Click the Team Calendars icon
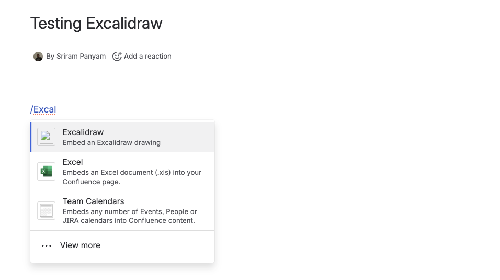This screenshot has width=500, height=280. (x=46, y=210)
